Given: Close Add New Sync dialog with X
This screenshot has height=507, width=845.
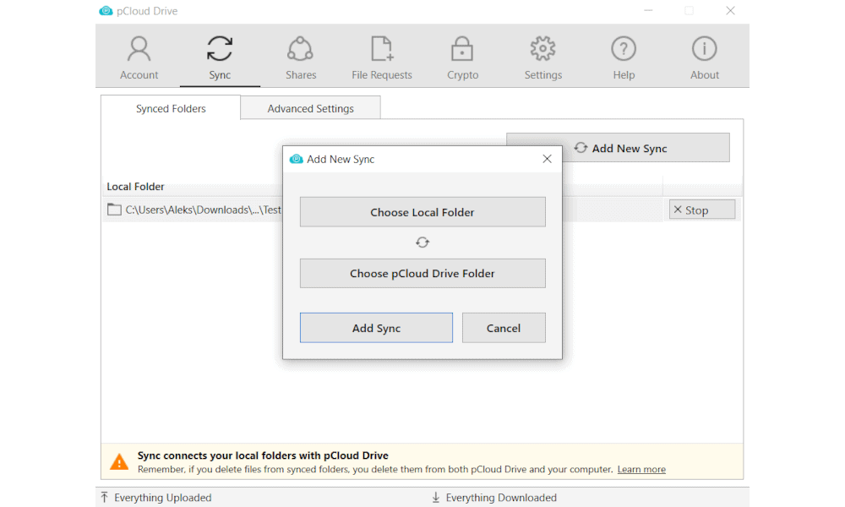Looking at the screenshot, I should pos(547,159).
